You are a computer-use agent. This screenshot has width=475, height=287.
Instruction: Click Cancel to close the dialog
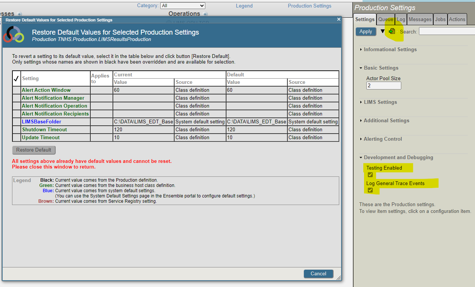tap(319, 273)
